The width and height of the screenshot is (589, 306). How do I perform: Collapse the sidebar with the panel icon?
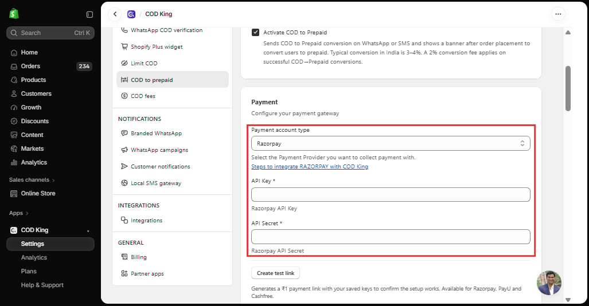coord(89,14)
